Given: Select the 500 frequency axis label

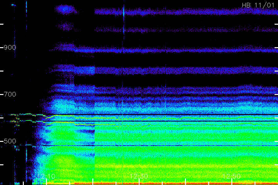Looking at the screenshot, I should 10,141.
